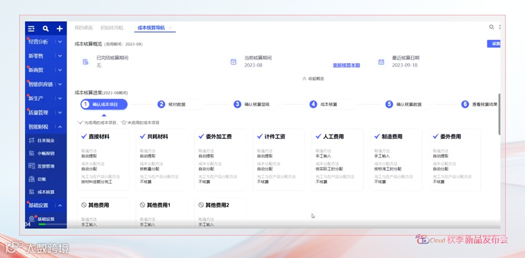Click step number 6 circle 查看核算结果

pyautogui.click(x=465, y=104)
